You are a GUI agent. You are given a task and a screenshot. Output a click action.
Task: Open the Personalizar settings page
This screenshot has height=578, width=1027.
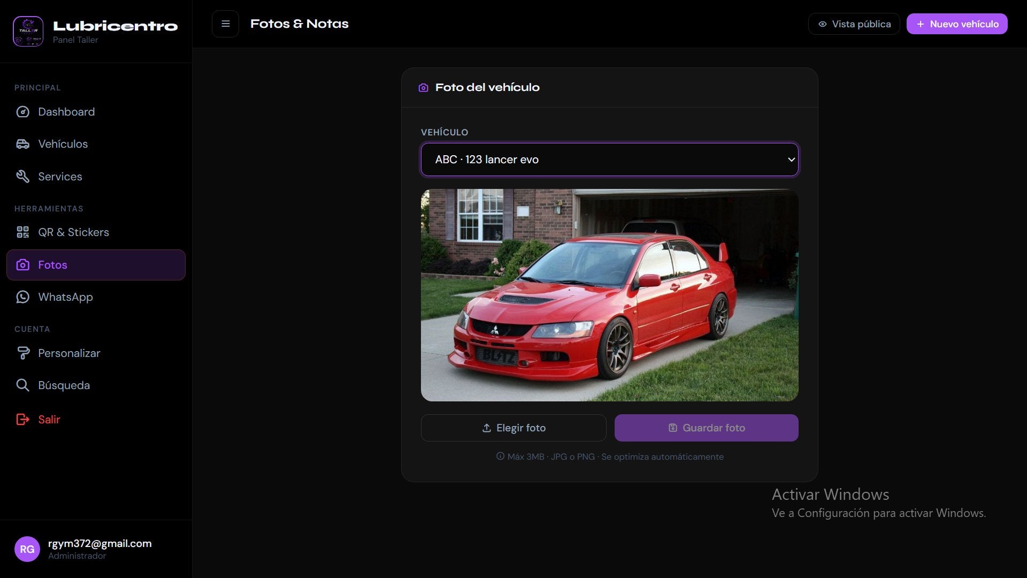coord(96,353)
